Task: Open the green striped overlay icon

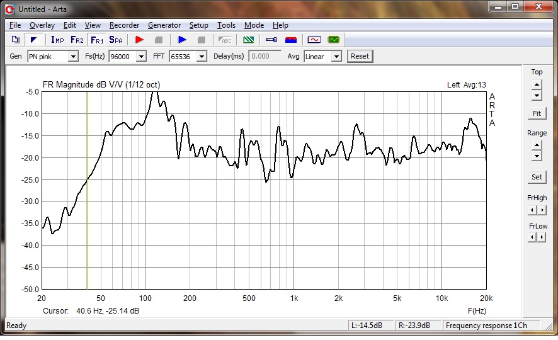Action: click(x=248, y=40)
